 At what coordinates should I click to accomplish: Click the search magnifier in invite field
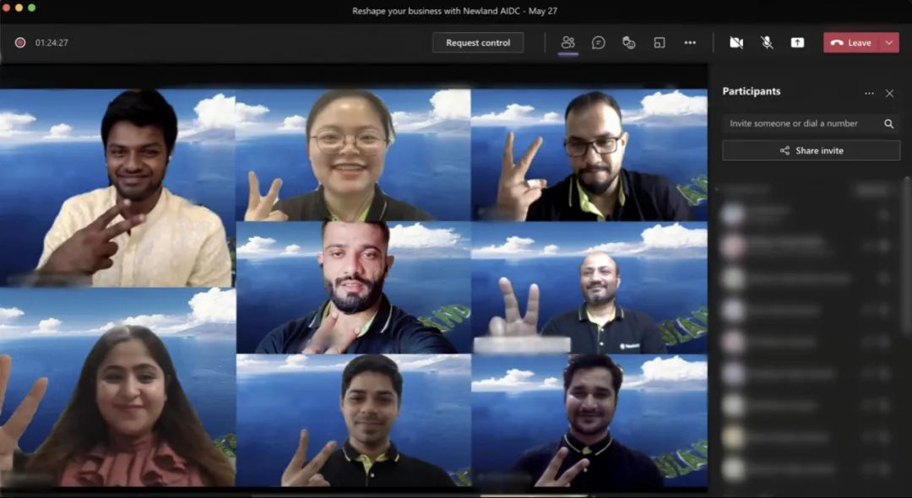[888, 123]
